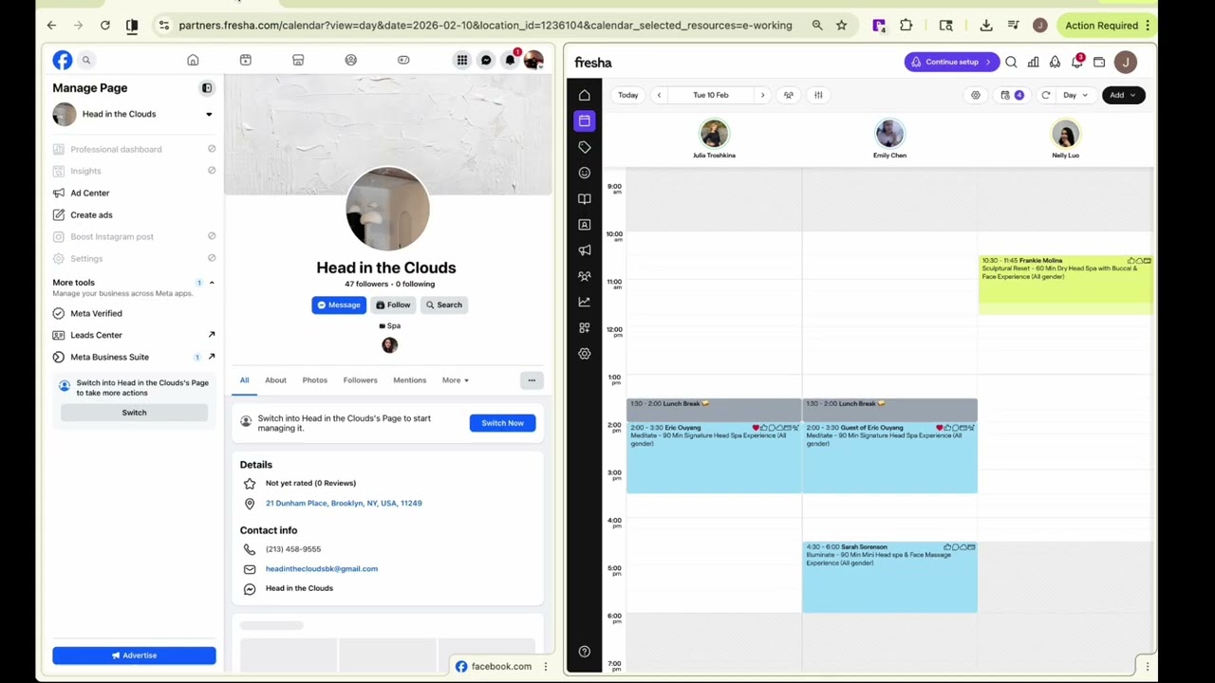Viewport: 1215px width, 683px height.
Task: Open the Facebook menu grid icon
Action: [462, 61]
